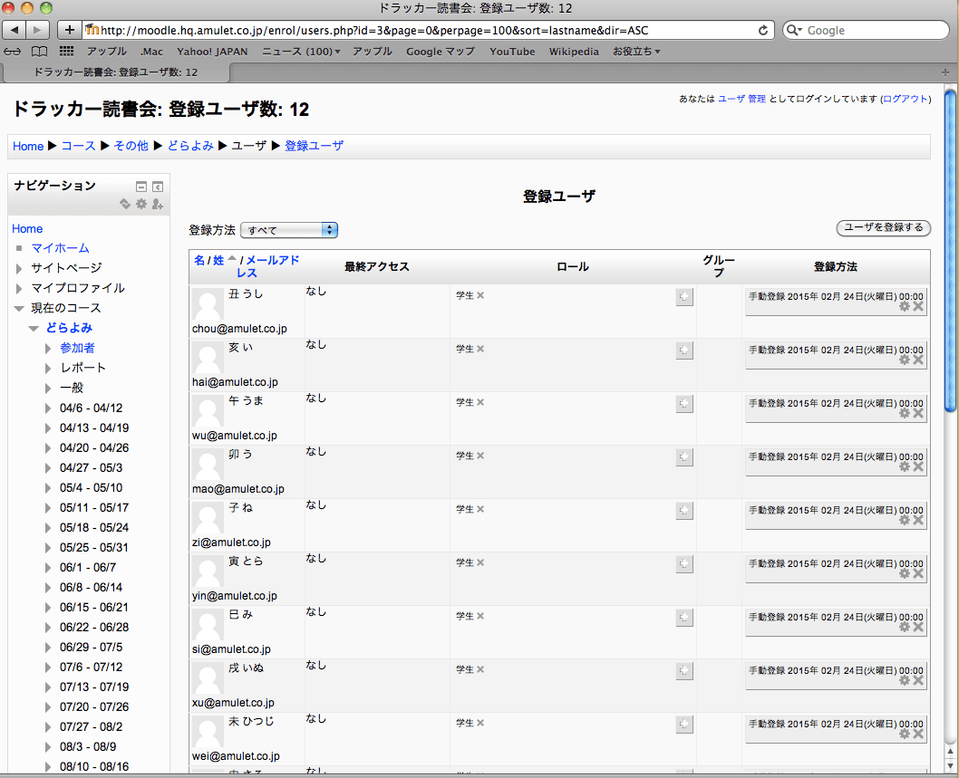Reload the page with the refresh icon
Screen dimensions: 959x778
(x=762, y=30)
